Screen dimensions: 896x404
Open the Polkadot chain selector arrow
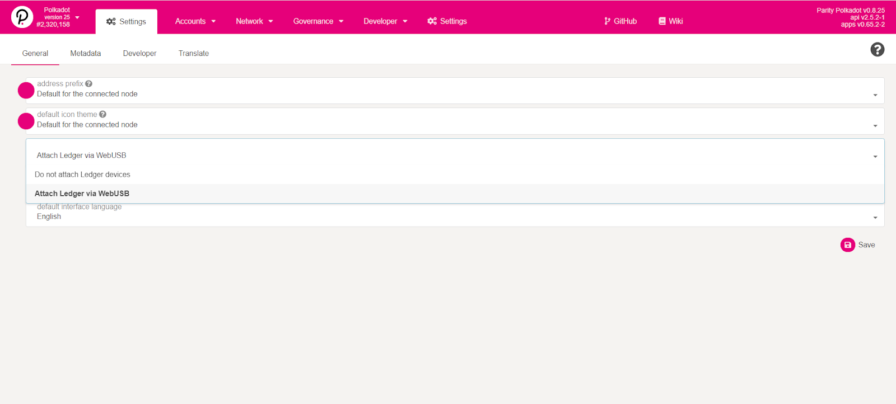point(77,17)
